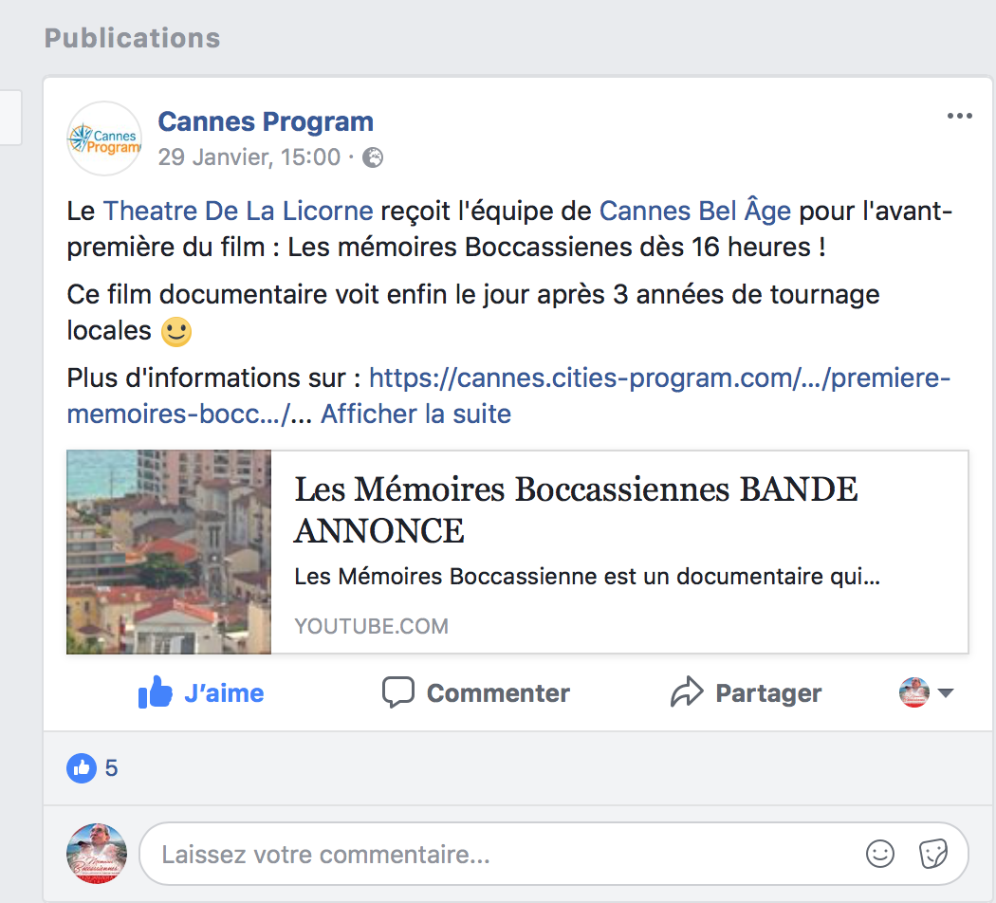Image resolution: width=996 pixels, height=903 pixels.
Task: Click the J'aime thumbs-up icon
Action: pyautogui.click(x=155, y=691)
